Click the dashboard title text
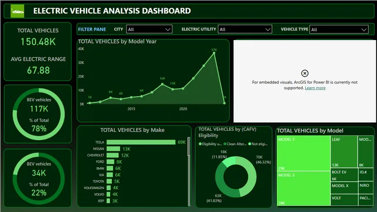The image size is (377, 212). [112, 11]
